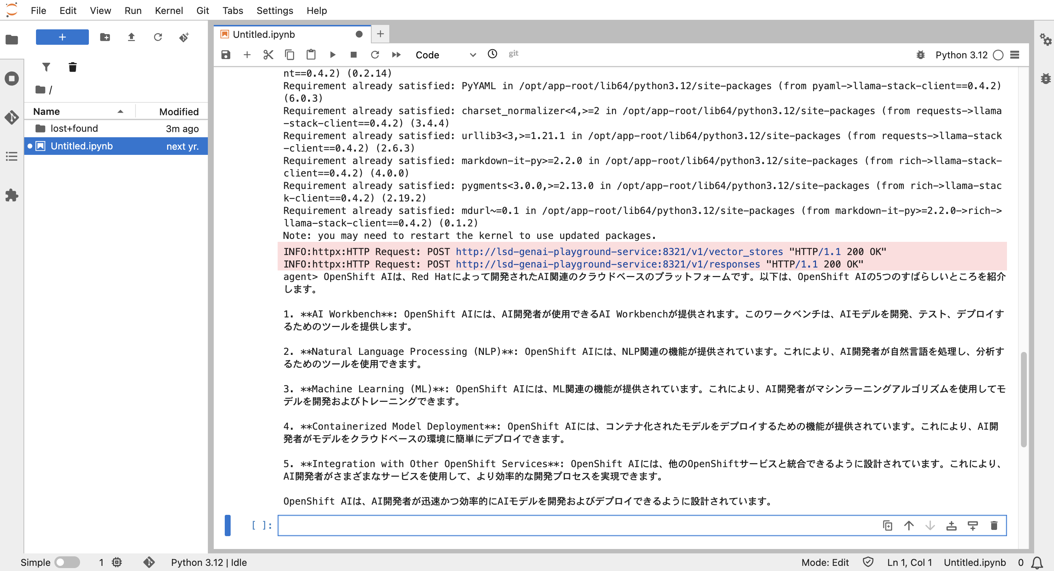The height and width of the screenshot is (571, 1054).
Task: Enable the debugger bug toggle
Action: (920, 55)
